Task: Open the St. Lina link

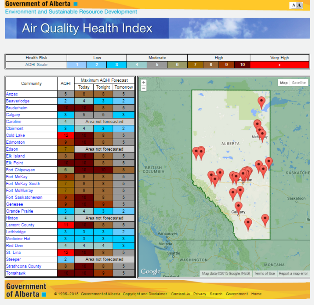Action: 13,253
